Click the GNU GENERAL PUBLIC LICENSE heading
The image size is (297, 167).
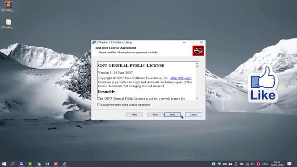point(131,65)
